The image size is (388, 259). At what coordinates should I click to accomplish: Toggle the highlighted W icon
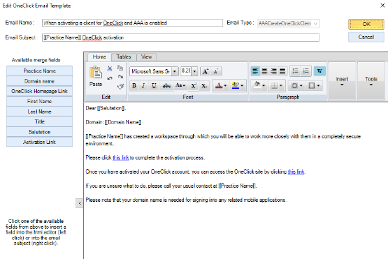(320, 71)
